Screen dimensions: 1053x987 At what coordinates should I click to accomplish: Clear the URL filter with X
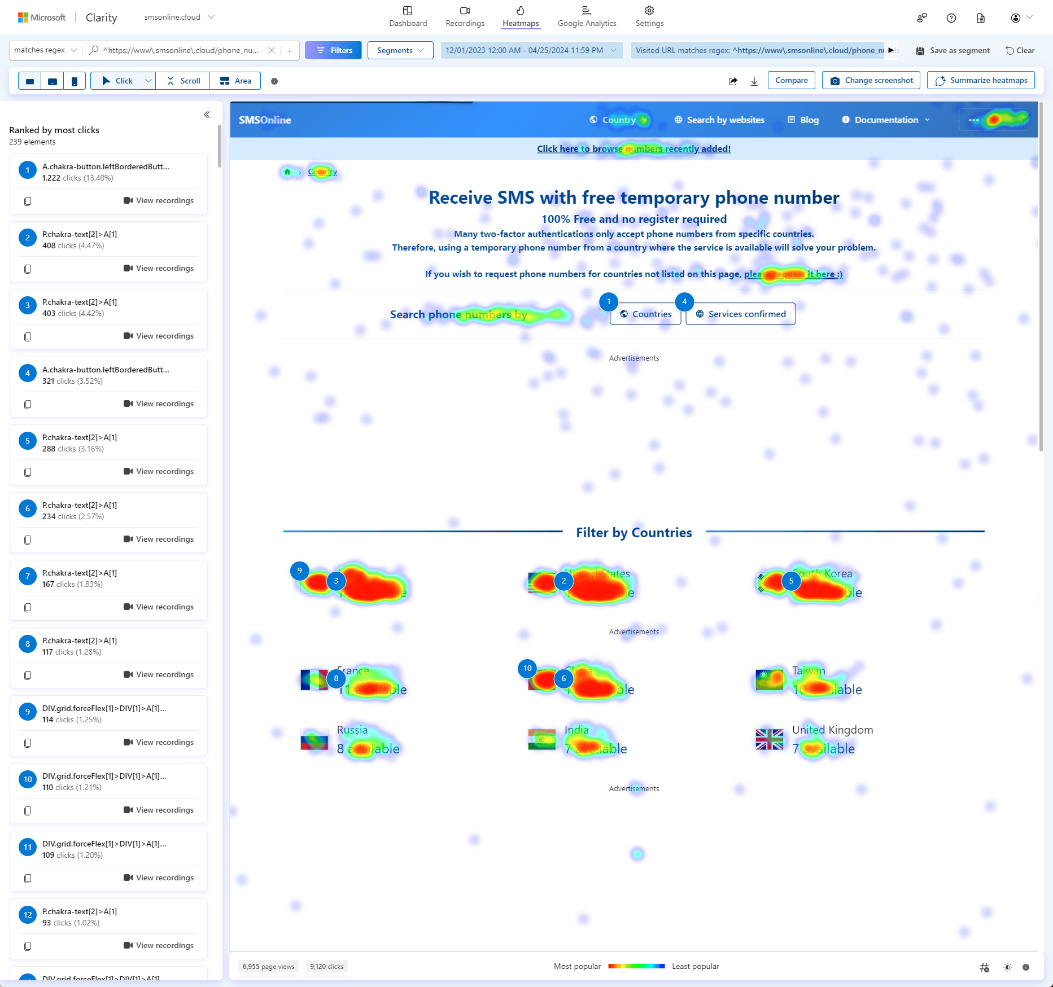click(x=272, y=50)
